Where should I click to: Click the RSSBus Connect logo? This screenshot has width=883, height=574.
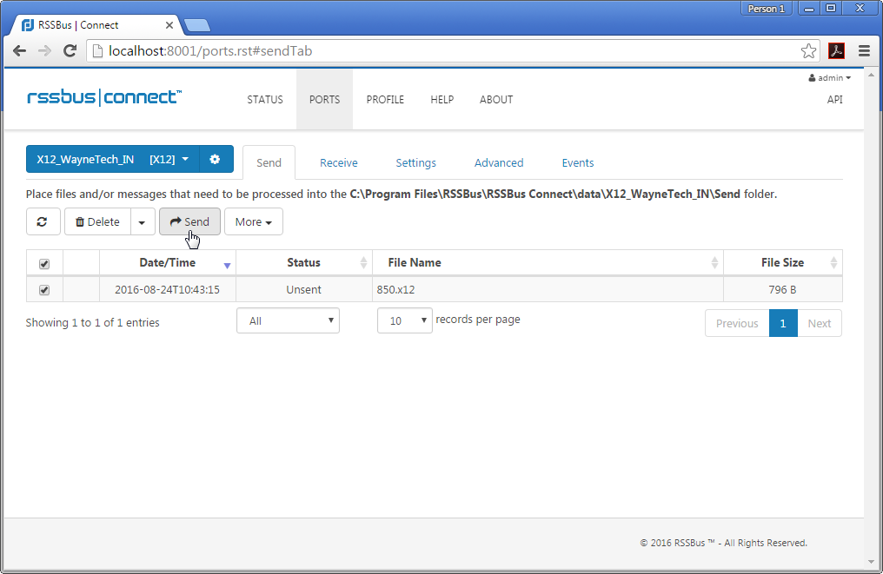(x=104, y=97)
